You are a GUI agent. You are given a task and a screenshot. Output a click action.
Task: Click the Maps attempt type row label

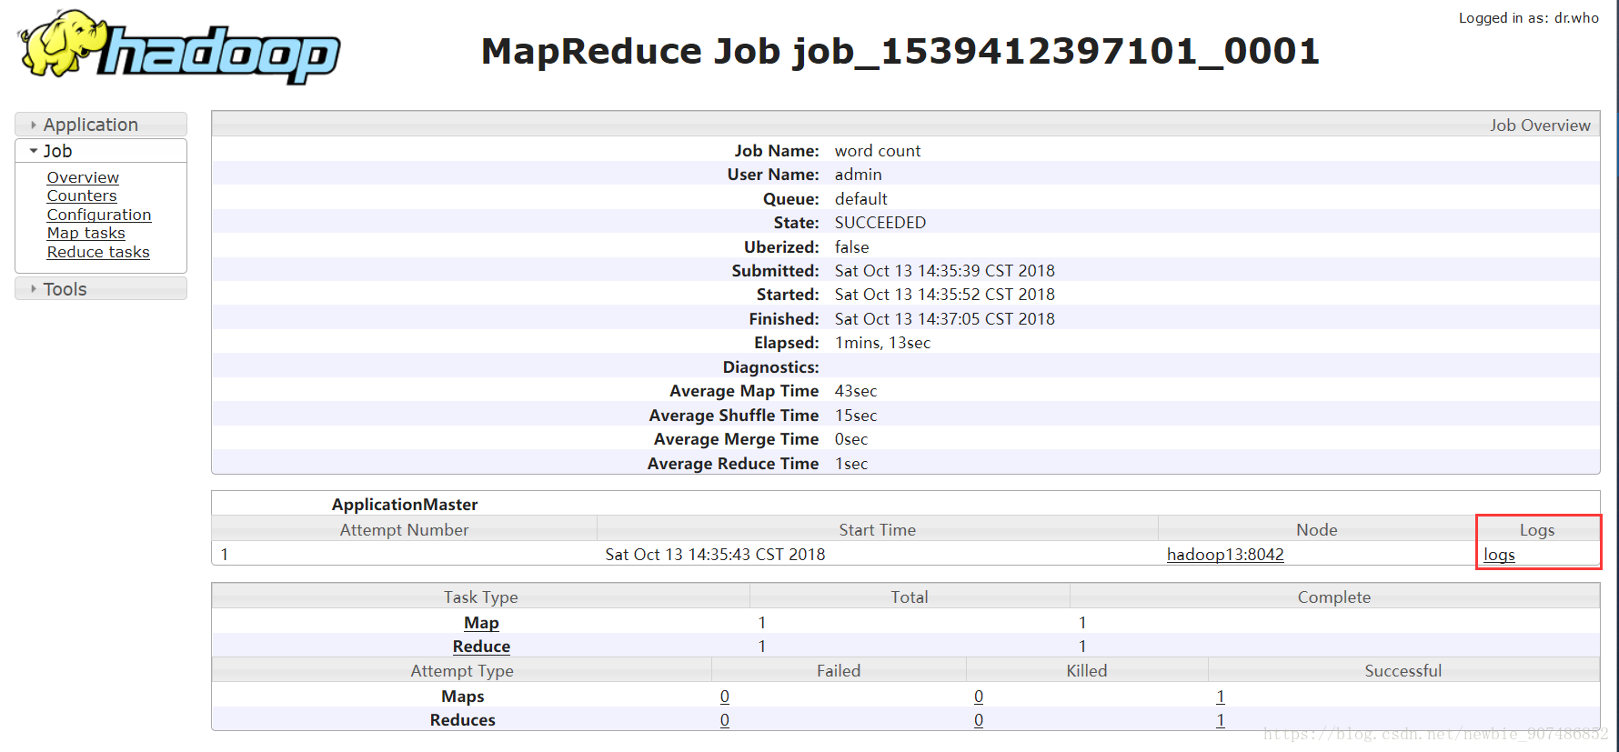point(463,697)
